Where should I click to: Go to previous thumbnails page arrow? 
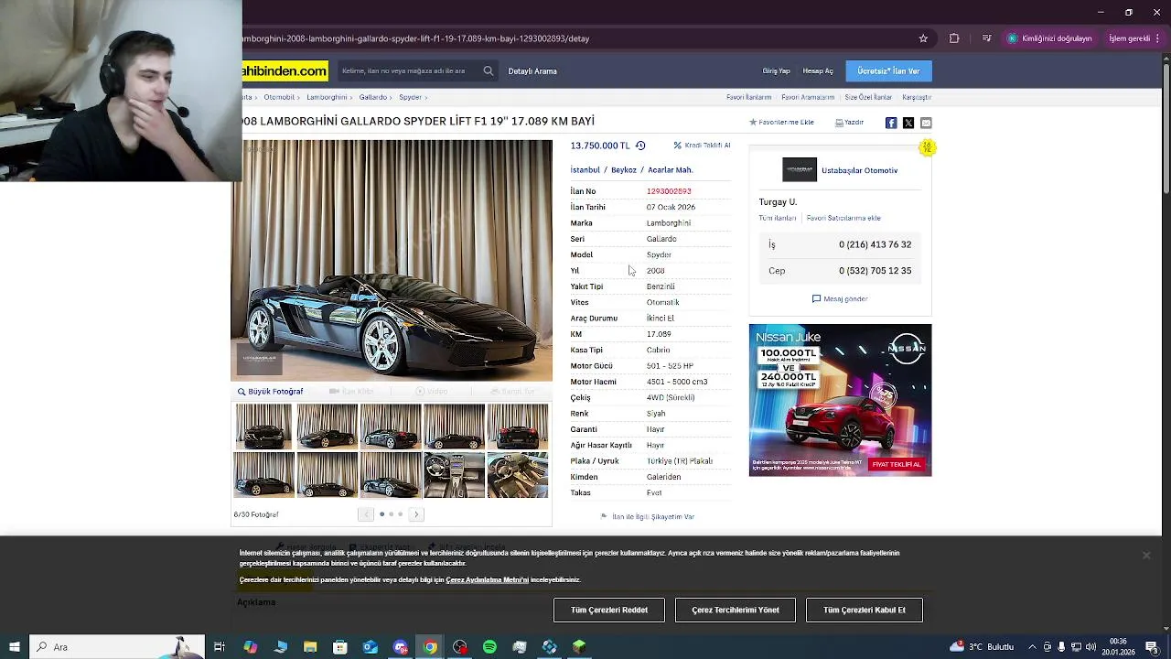point(366,514)
